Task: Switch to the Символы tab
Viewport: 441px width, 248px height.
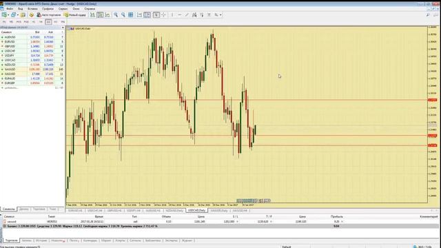Action: coord(9,209)
